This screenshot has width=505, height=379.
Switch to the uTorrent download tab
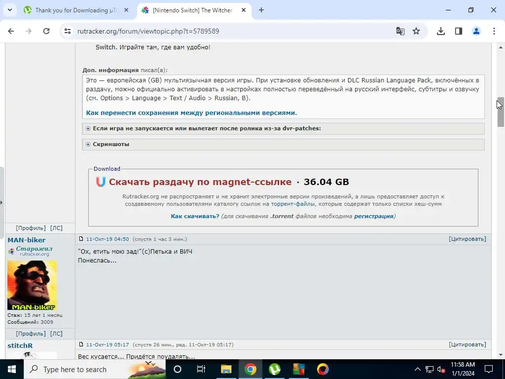[75, 10]
